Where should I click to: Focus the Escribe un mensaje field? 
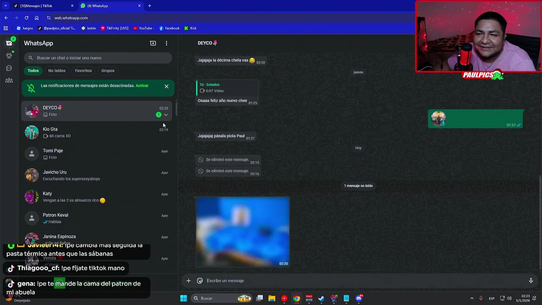click(x=364, y=280)
